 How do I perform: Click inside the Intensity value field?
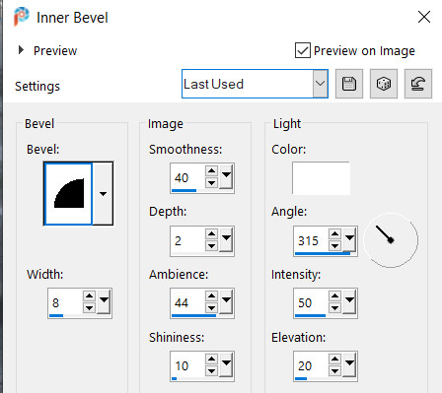tap(311, 302)
